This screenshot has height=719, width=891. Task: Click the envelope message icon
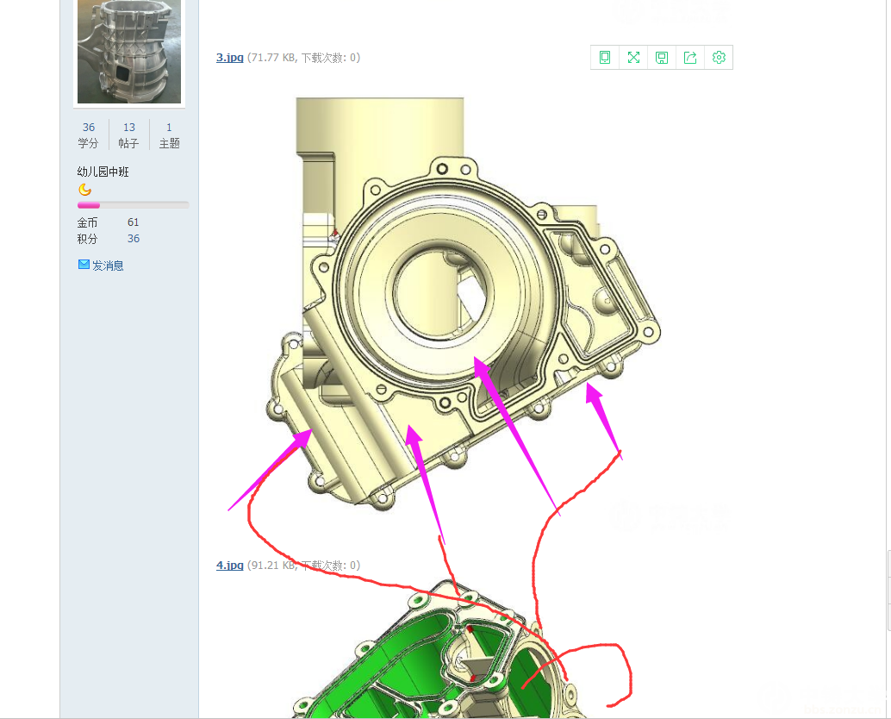[84, 265]
